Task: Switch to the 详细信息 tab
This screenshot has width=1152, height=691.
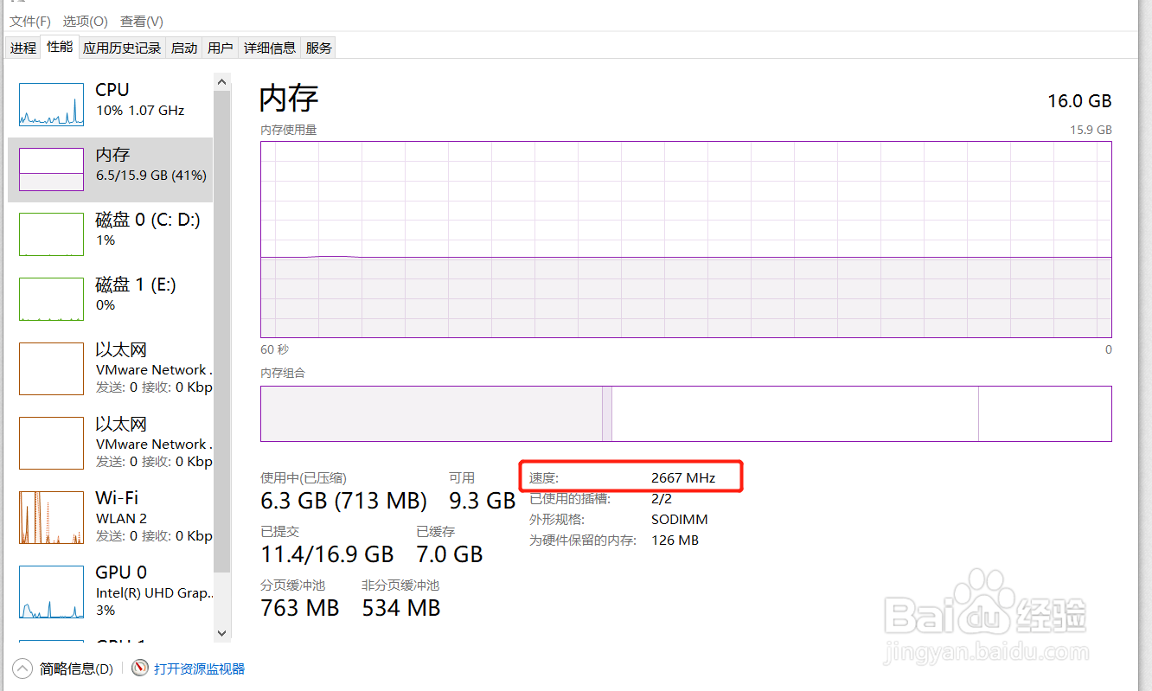Action: 270,48
